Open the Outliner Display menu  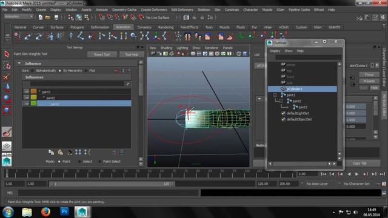pos(275,51)
